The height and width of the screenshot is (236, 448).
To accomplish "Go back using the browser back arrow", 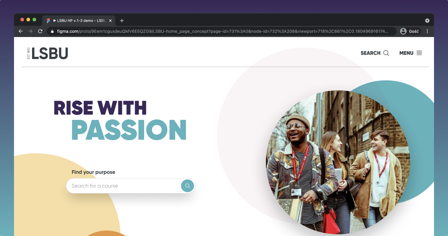I will point(21,31).
